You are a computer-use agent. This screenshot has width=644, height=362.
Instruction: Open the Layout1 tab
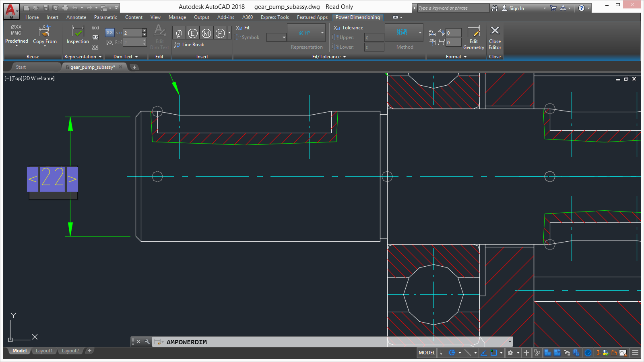[44, 351]
